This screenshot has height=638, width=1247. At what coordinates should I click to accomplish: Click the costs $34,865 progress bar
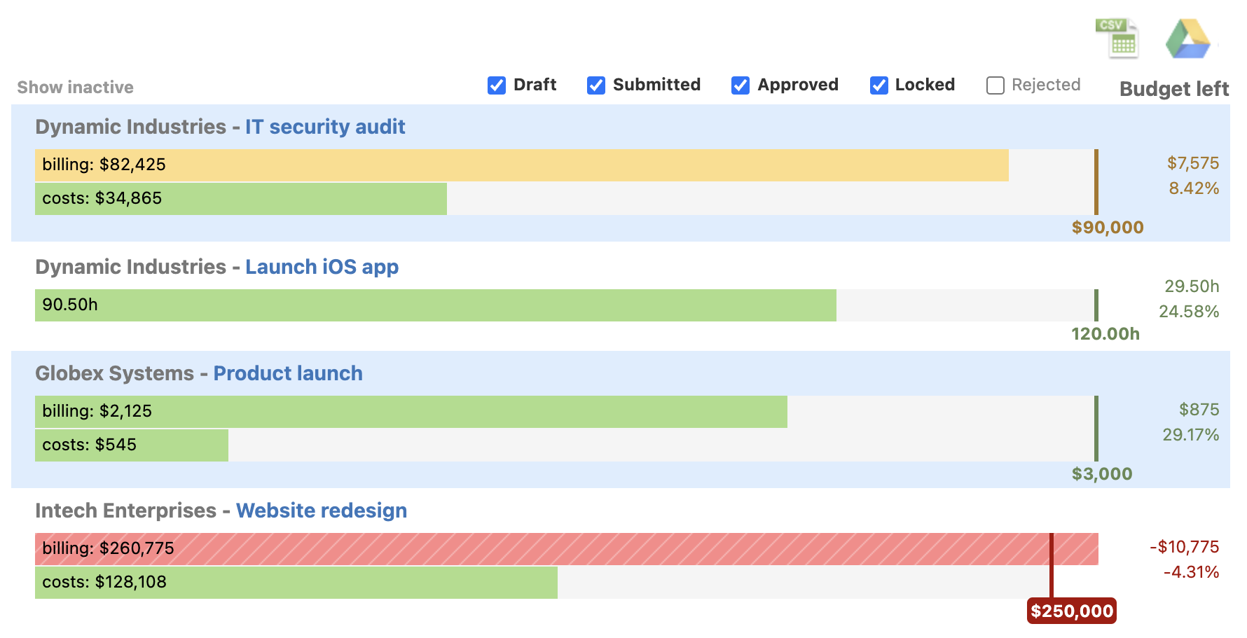(x=240, y=199)
